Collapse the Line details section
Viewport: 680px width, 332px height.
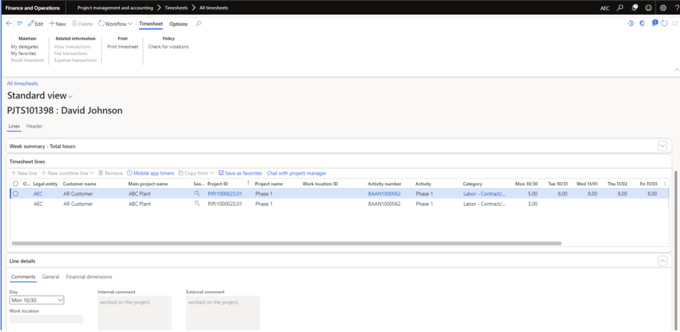(x=662, y=261)
